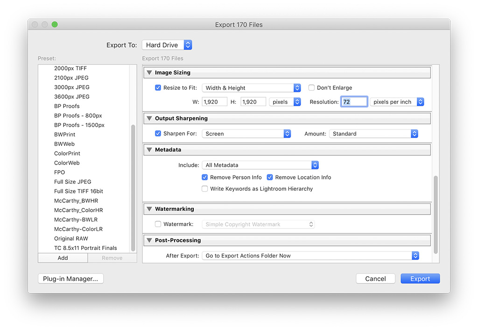Click the width W input field
This screenshot has height=330, width=478.
215,102
